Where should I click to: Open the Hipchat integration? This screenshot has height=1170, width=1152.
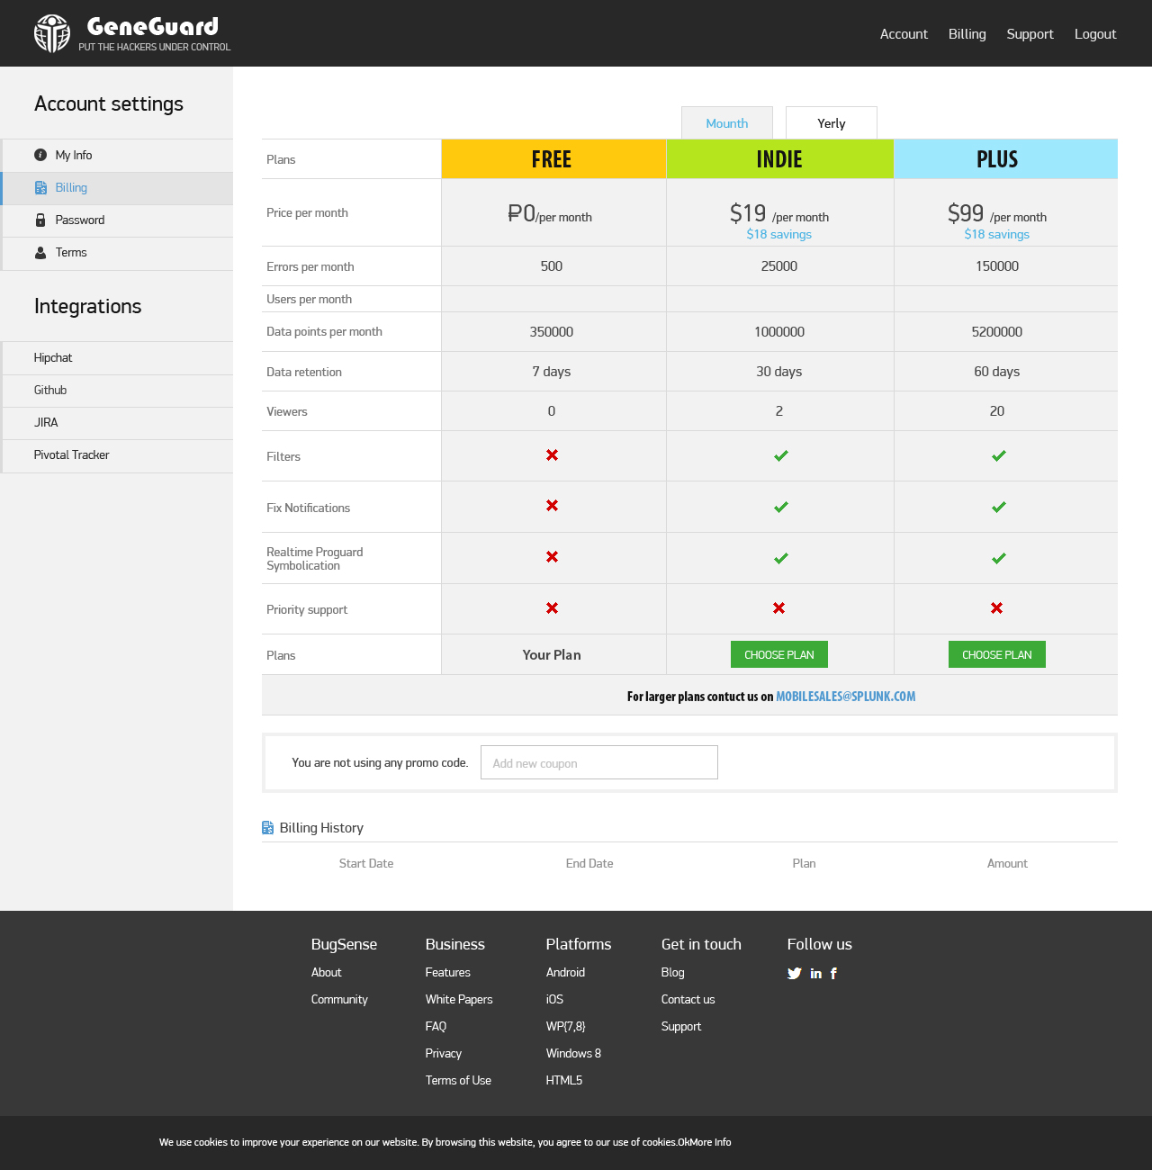coord(117,358)
